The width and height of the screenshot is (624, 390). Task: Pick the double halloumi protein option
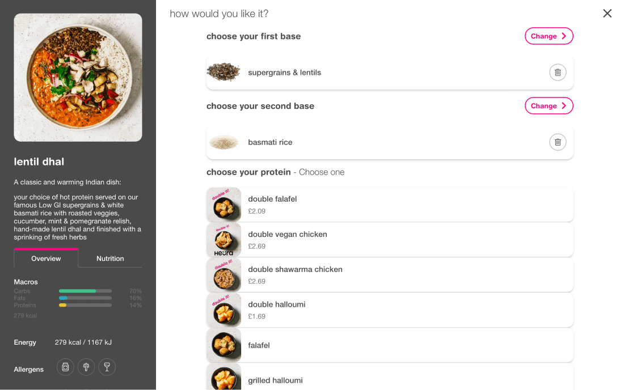point(397,310)
